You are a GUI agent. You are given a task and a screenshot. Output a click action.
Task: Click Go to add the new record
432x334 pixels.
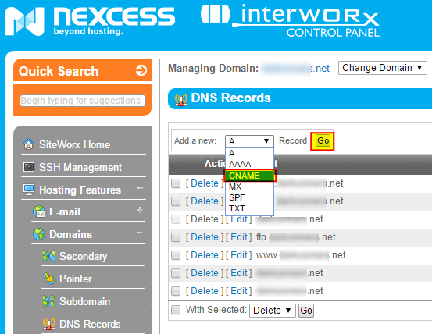point(323,141)
